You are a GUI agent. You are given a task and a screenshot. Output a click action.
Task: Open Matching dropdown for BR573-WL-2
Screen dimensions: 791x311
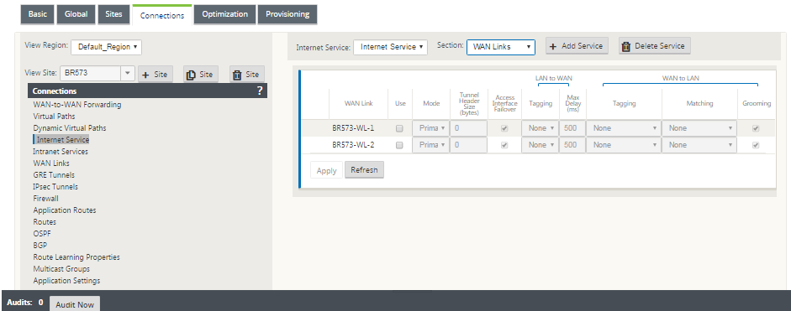pyautogui.click(x=699, y=145)
